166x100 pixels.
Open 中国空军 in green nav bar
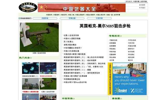click(64, 15)
